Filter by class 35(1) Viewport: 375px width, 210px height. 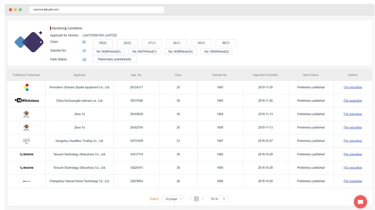tap(201, 43)
